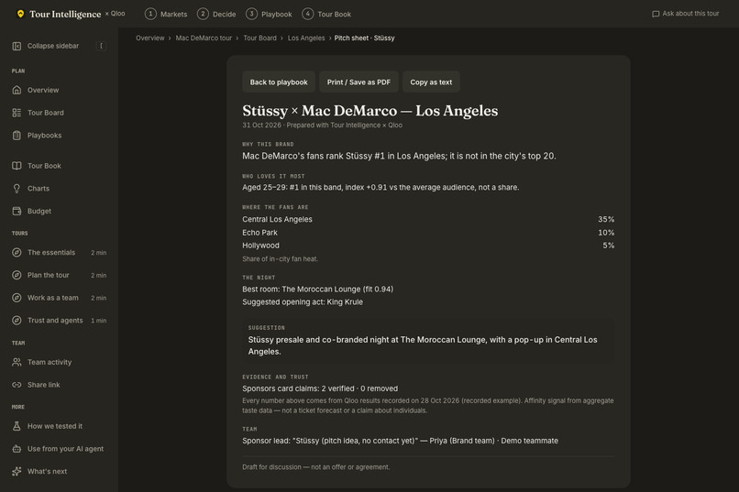Viewport: 739px width, 492px height.
Task: Open What's next in sidebar
Action: tap(59, 471)
